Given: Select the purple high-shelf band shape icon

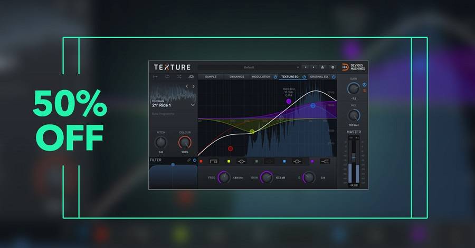Looking at the screenshot, I should [325, 161].
